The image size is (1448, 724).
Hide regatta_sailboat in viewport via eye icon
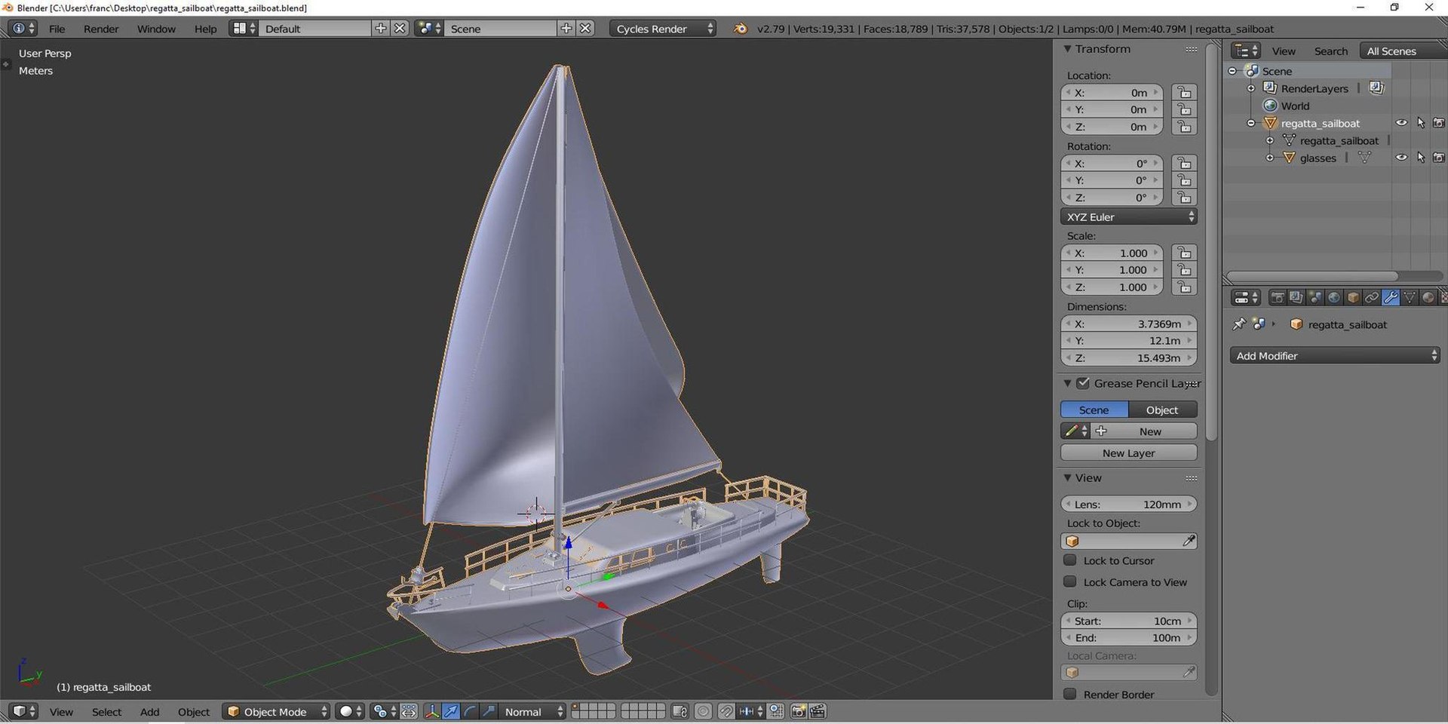click(x=1401, y=123)
